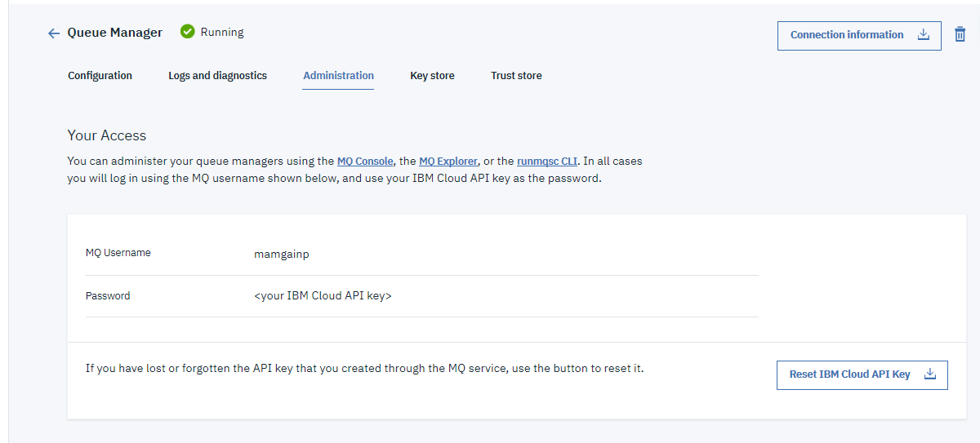980x443 pixels.
Task: Click the Your Access heading
Action: 107,135
